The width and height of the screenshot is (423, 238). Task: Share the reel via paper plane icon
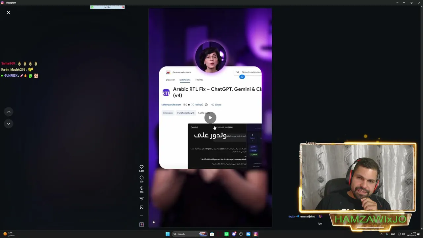point(141,199)
